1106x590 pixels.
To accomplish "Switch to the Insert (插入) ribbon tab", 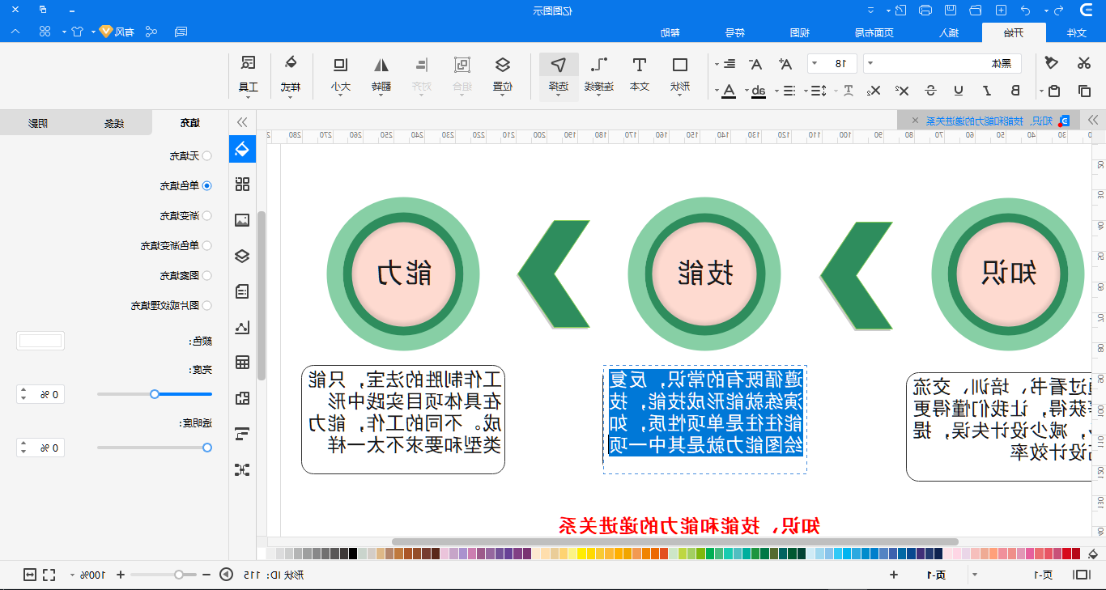I will (x=947, y=32).
